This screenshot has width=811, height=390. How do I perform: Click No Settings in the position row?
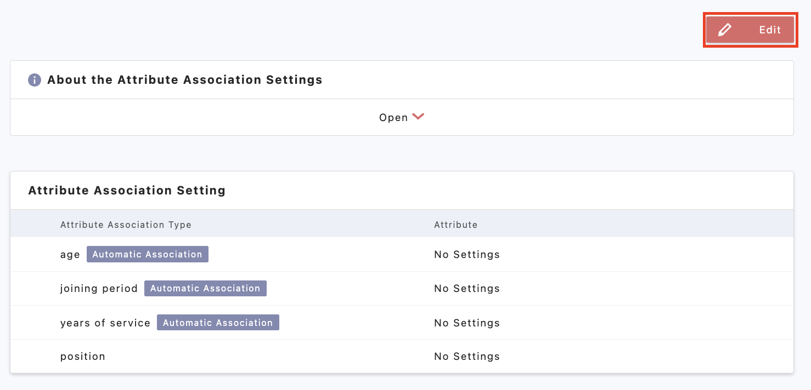466,357
